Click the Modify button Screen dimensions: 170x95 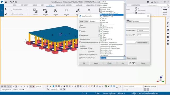[110, 63]
